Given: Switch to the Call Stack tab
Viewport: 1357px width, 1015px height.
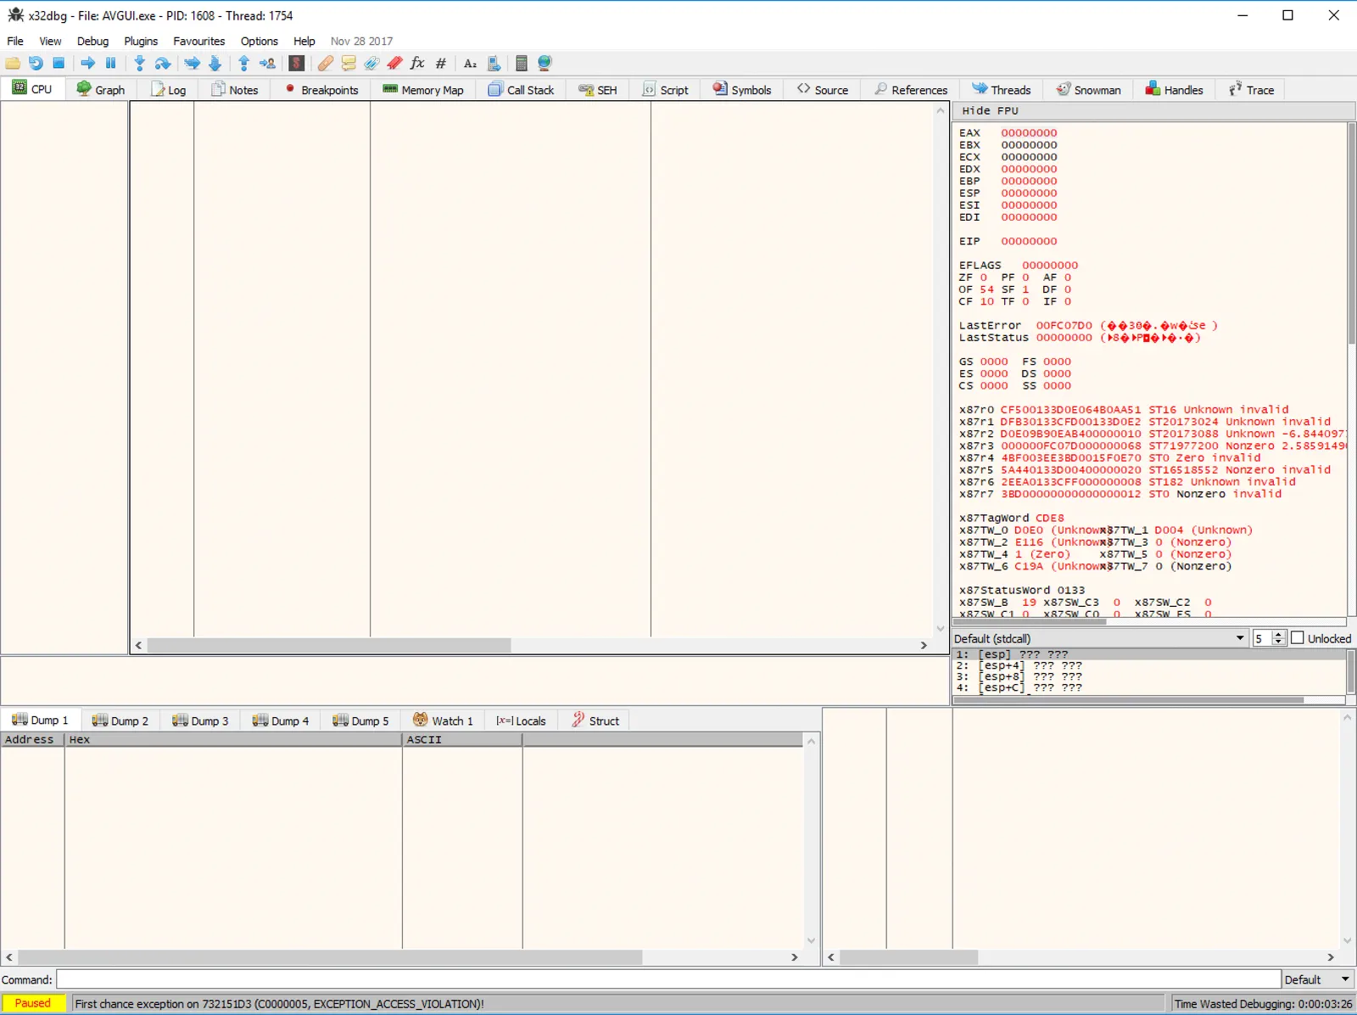Looking at the screenshot, I should [521, 89].
